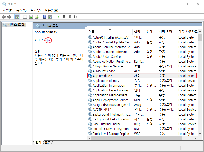Click gear icon of Application Management row

tap(90, 95)
